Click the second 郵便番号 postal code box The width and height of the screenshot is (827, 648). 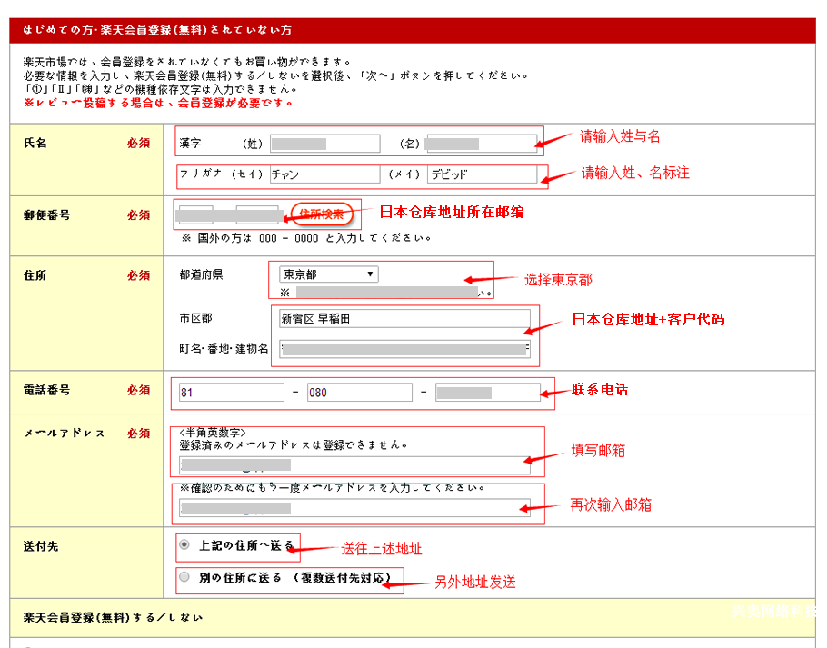(257, 215)
